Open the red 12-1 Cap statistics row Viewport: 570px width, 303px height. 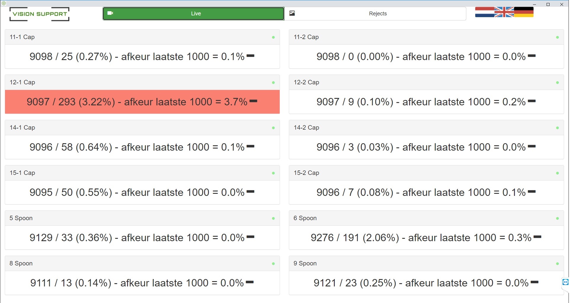[142, 102]
